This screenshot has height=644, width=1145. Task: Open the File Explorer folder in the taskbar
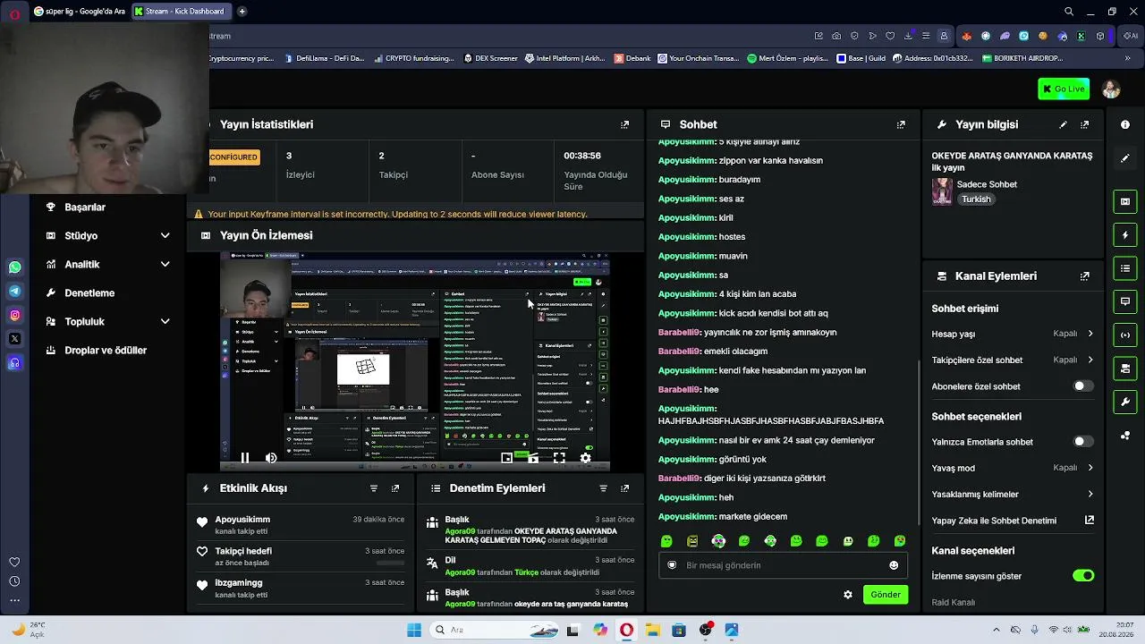[653, 630]
